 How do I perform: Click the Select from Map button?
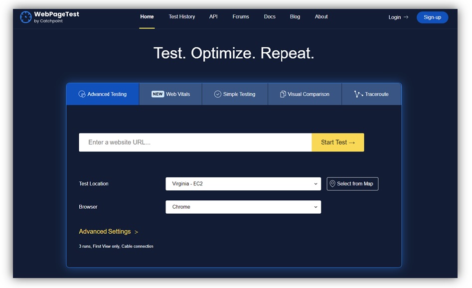click(352, 183)
